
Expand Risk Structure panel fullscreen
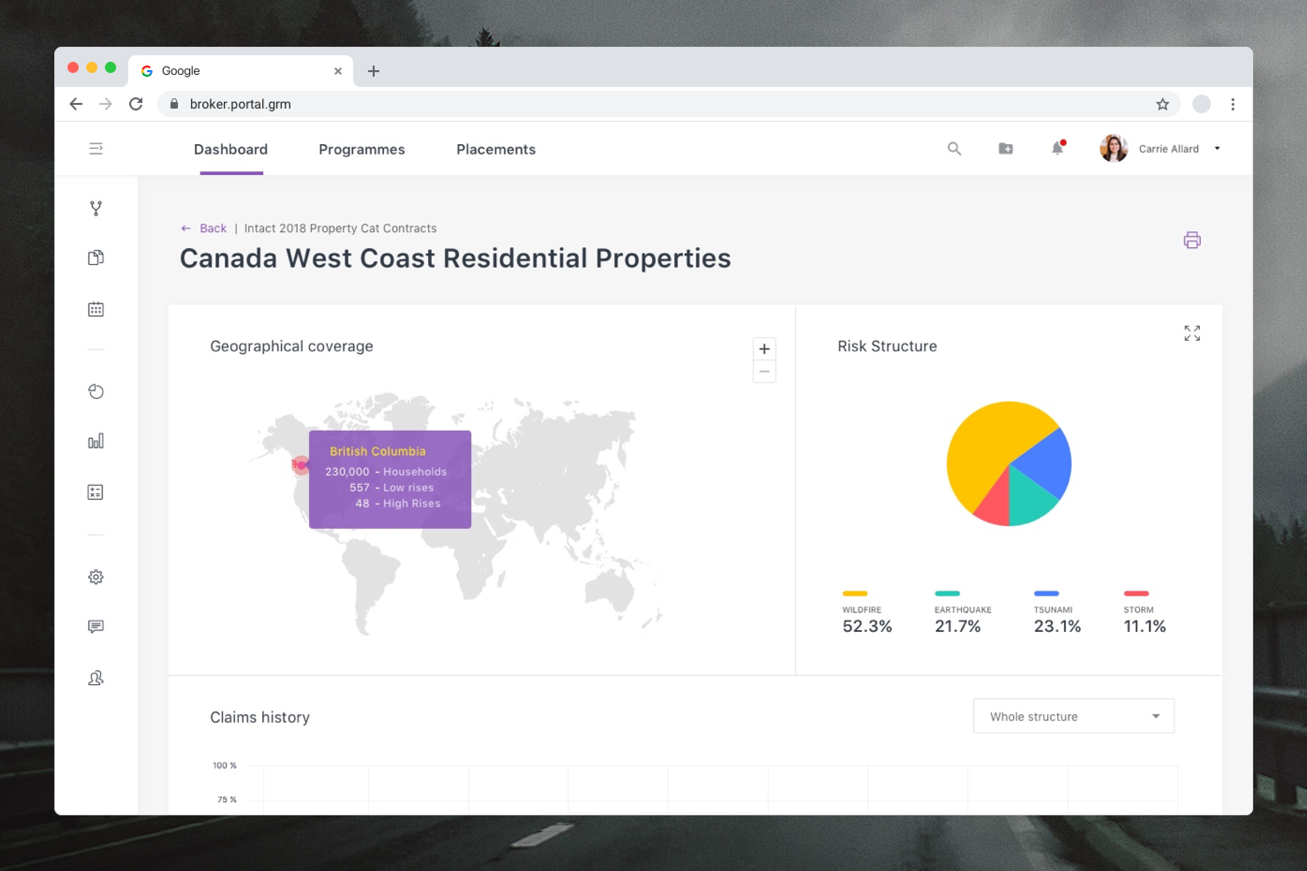click(x=1192, y=333)
